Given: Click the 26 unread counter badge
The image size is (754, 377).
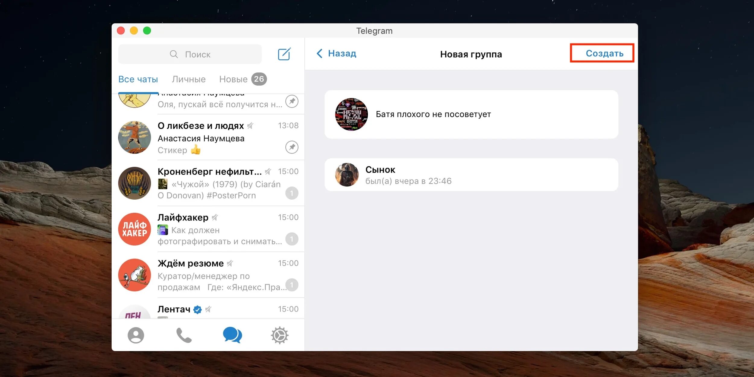Looking at the screenshot, I should (259, 79).
